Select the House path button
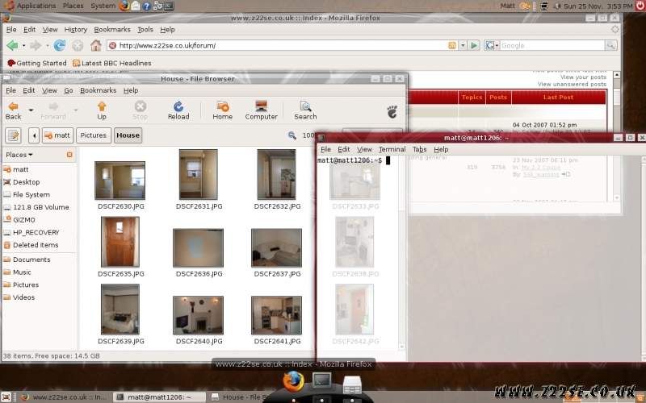 point(128,135)
